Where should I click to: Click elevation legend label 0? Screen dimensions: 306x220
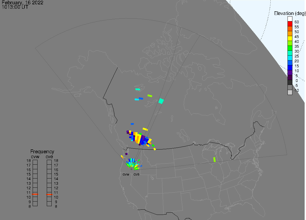click(297, 81)
